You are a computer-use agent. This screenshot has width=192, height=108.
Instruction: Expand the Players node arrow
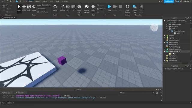164,36
